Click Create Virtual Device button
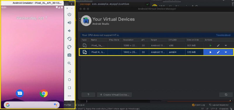The height and width of the screenshot is (110, 234). click(x=114, y=95)
